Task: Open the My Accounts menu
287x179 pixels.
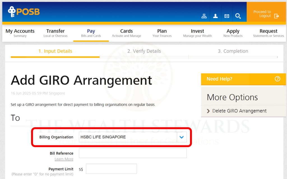Action: click(20, 33)
